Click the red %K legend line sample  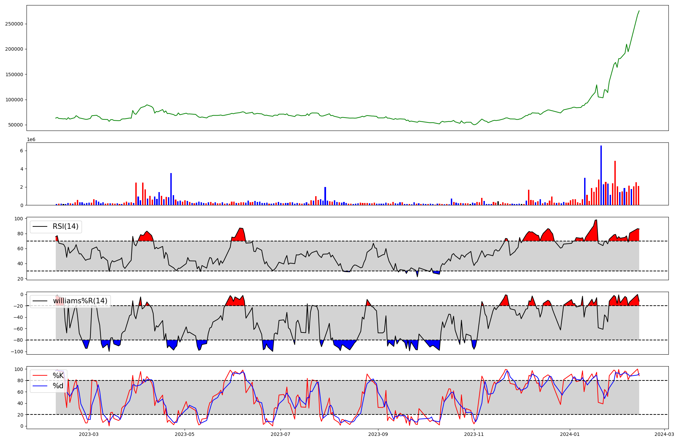pyautogui.click(x=40, y=376)
